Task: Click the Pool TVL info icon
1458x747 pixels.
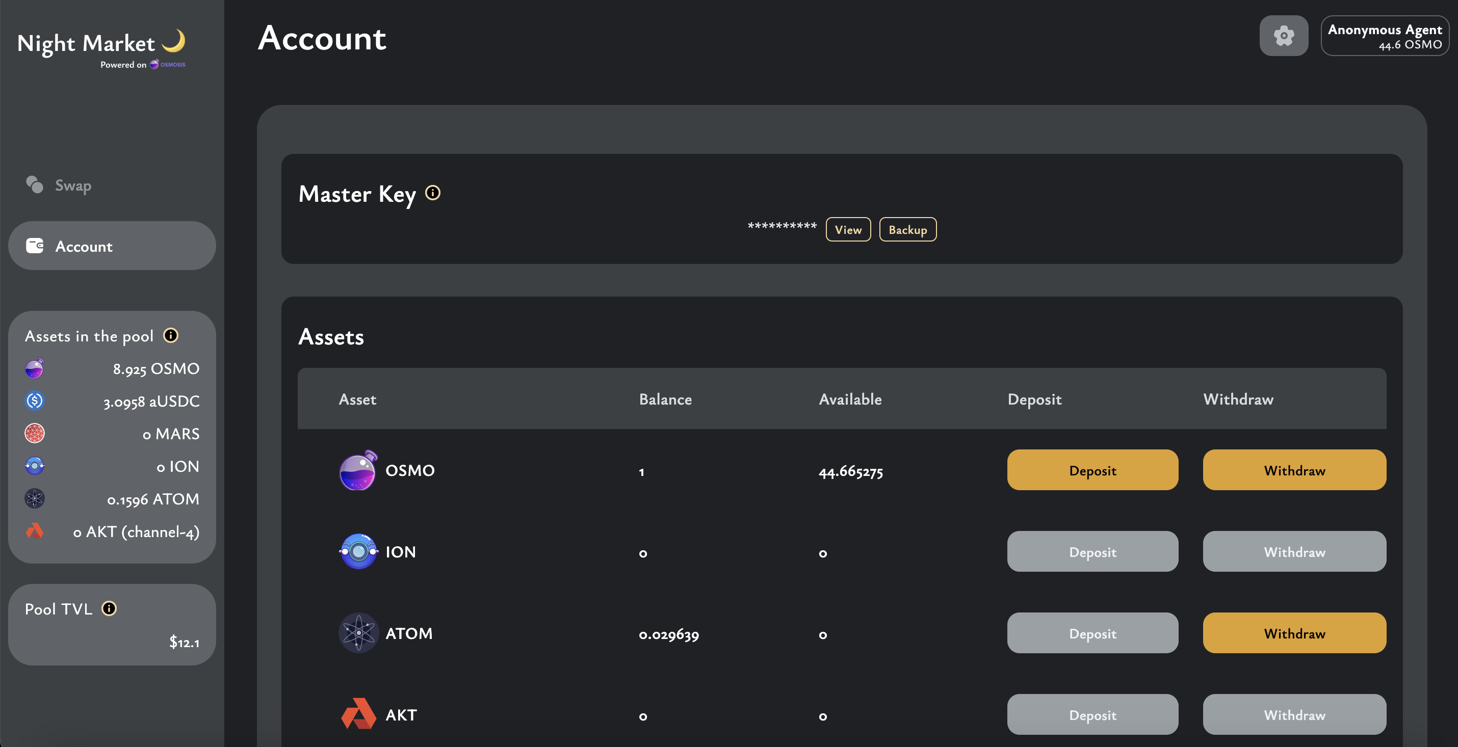Action: (109, 608)
